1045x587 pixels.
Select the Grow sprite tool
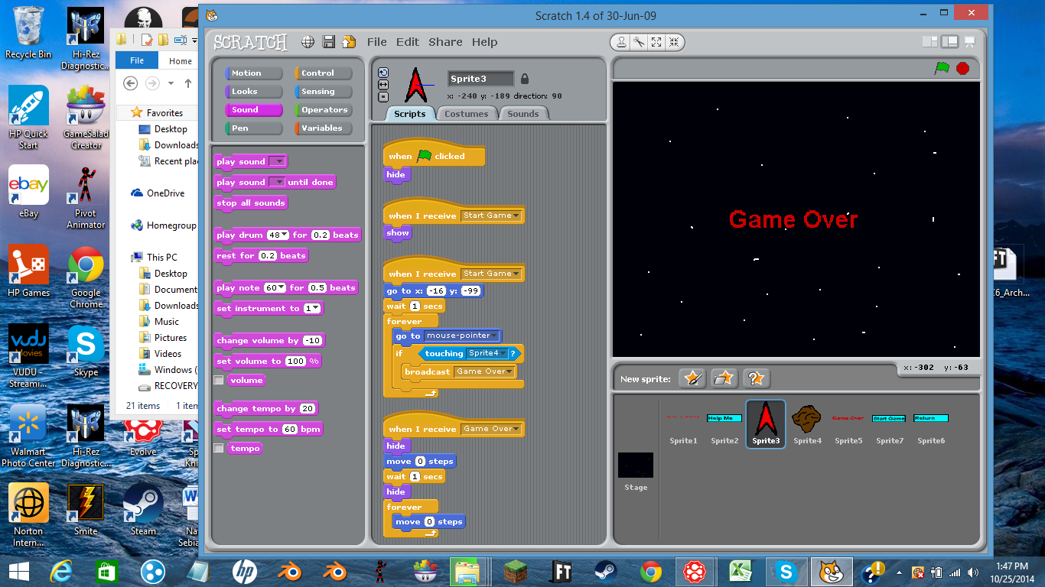click(x=656, y=42)
